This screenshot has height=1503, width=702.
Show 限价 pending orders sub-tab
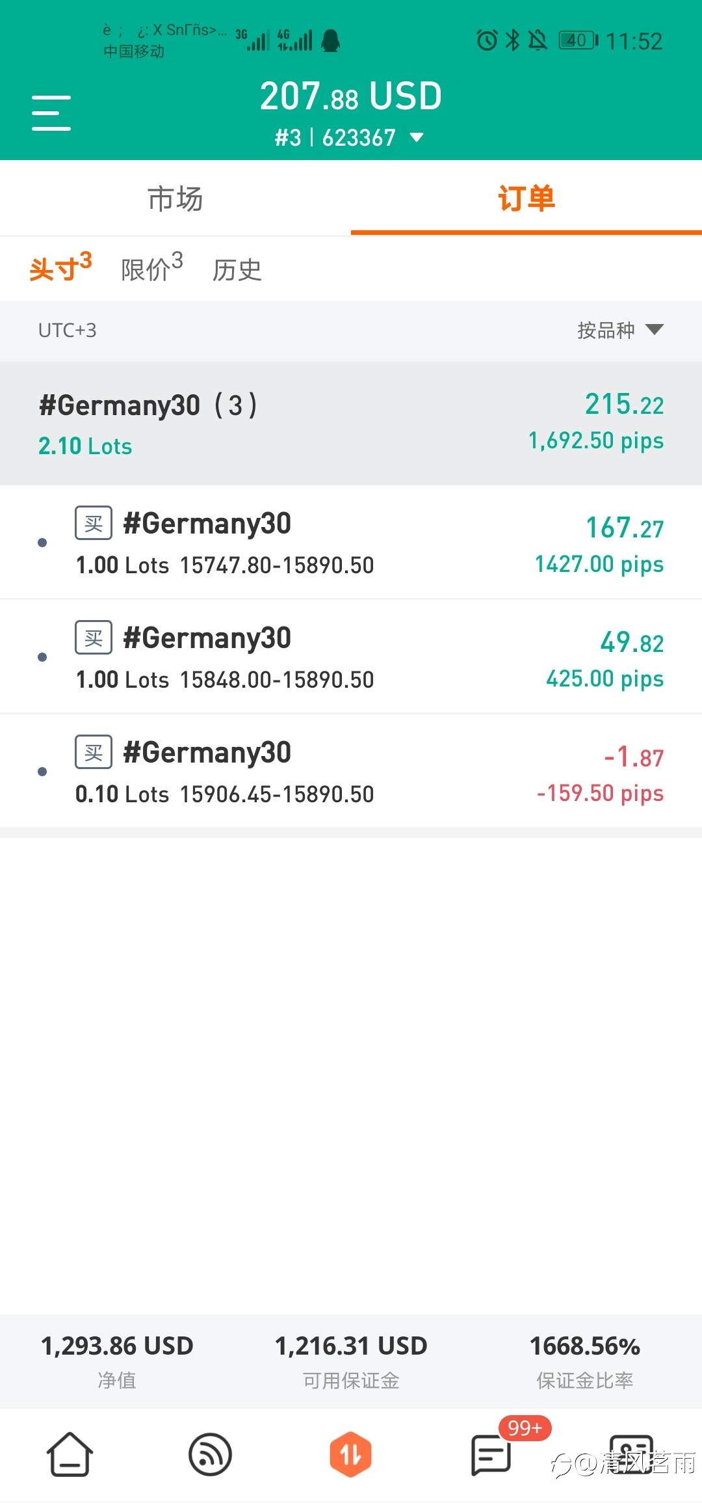151,269
